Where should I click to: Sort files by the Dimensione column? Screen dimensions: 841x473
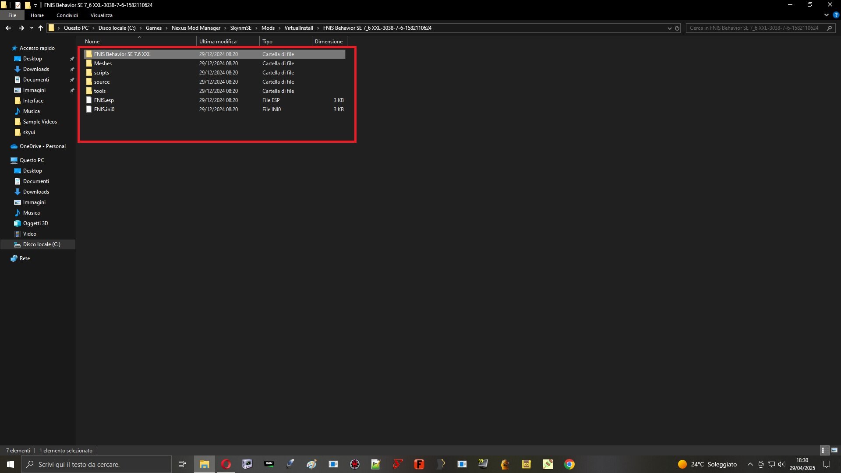[x=329, y=42]
